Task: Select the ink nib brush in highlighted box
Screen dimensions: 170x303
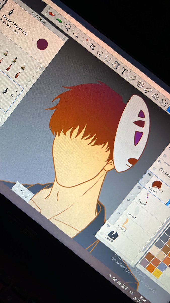Action: pos(5,91)
